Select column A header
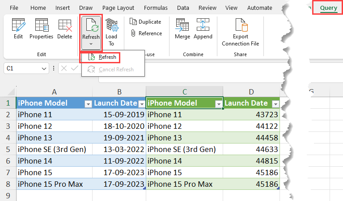The image size is (343, 201). [x=54, y=92]
